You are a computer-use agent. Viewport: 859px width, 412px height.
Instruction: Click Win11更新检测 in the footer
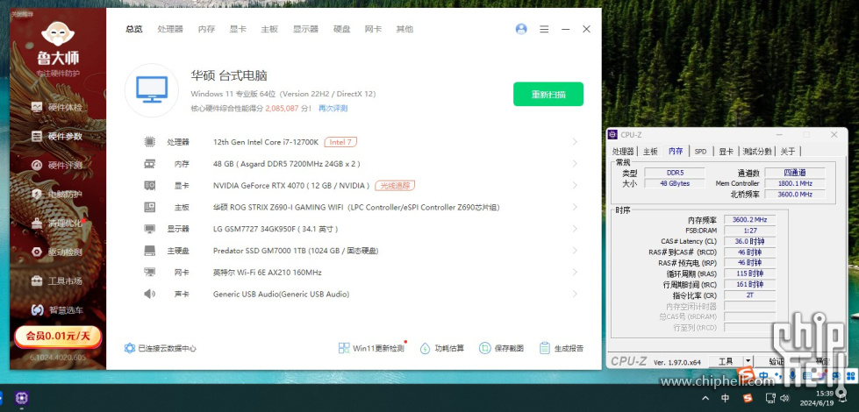(x=373, y=348)
